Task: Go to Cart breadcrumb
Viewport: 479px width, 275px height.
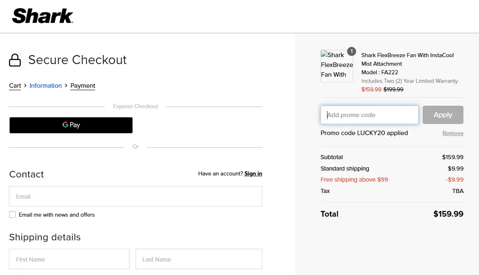Action: tap(15, 86)
